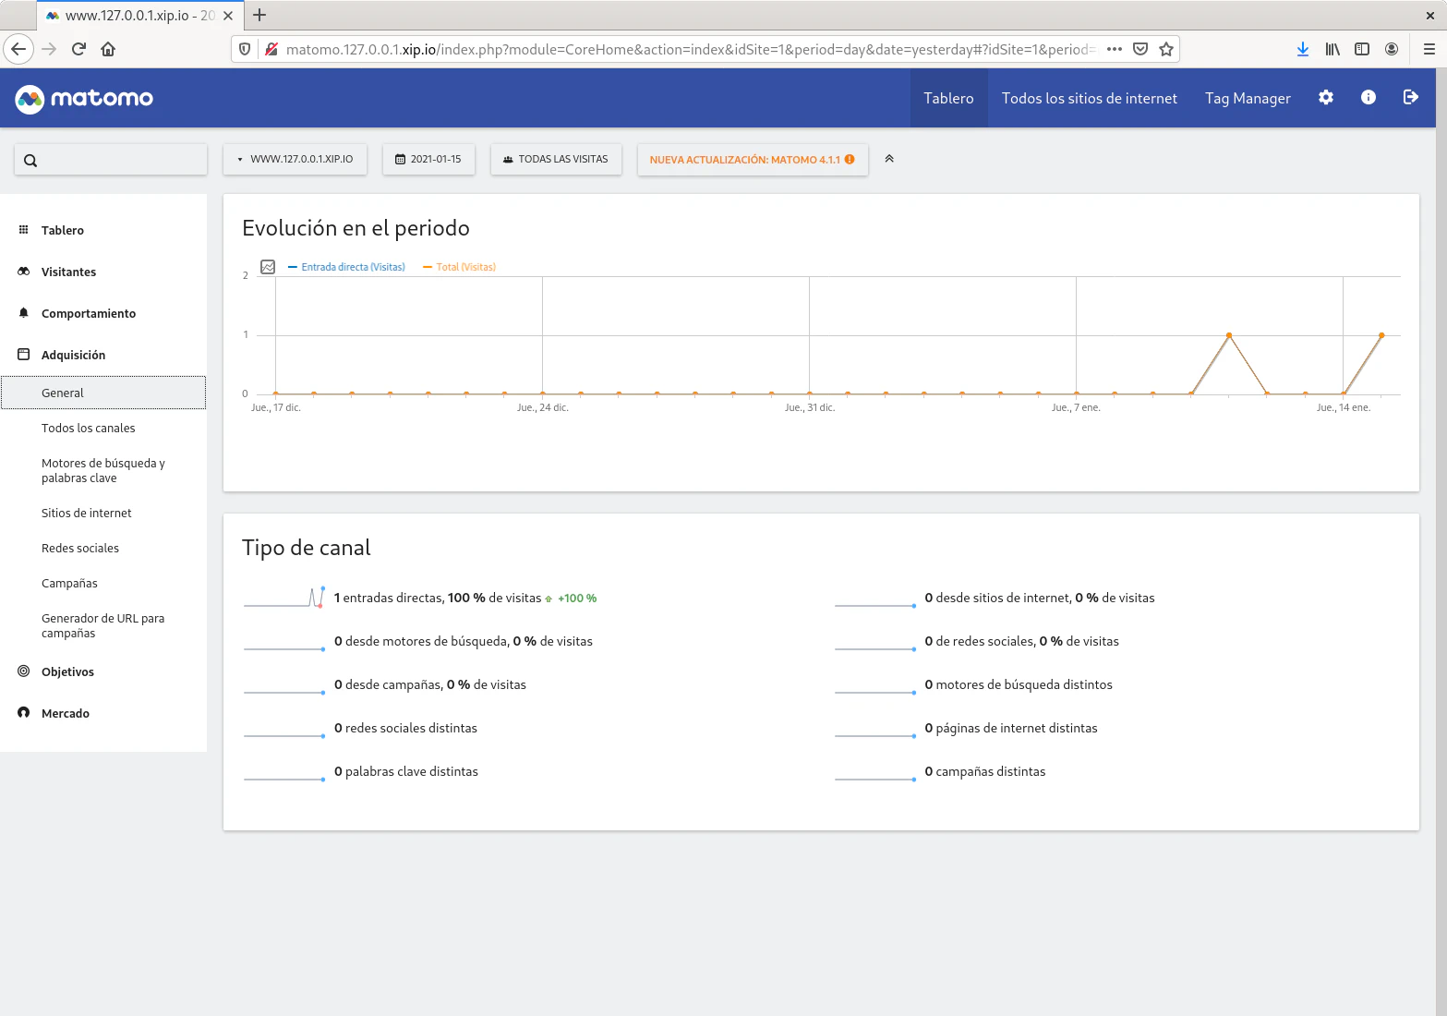The image size is (1447, 1016).
Task: Open the settings gear in Matomo header
Action: point(1326,98)
